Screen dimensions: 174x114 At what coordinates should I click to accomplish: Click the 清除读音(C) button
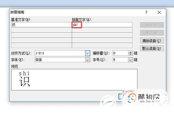152,41
